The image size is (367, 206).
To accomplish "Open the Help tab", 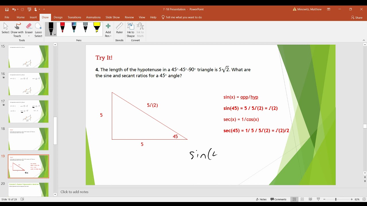I will [x=153, y=17].
